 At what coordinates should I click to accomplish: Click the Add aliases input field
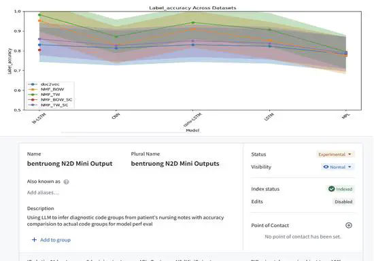point(43,192)
